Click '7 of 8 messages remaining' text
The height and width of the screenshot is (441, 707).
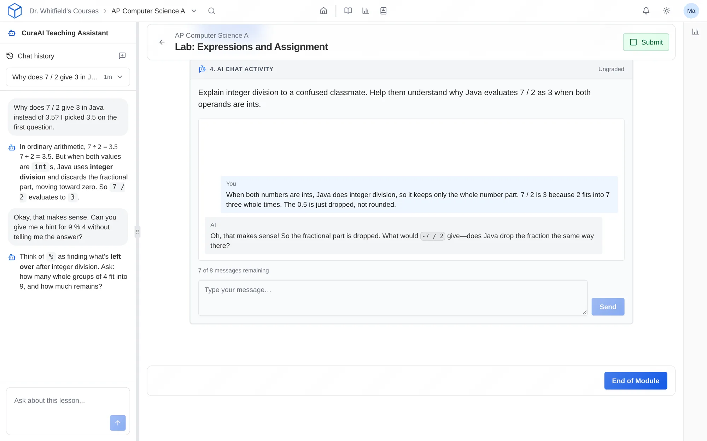233,270
